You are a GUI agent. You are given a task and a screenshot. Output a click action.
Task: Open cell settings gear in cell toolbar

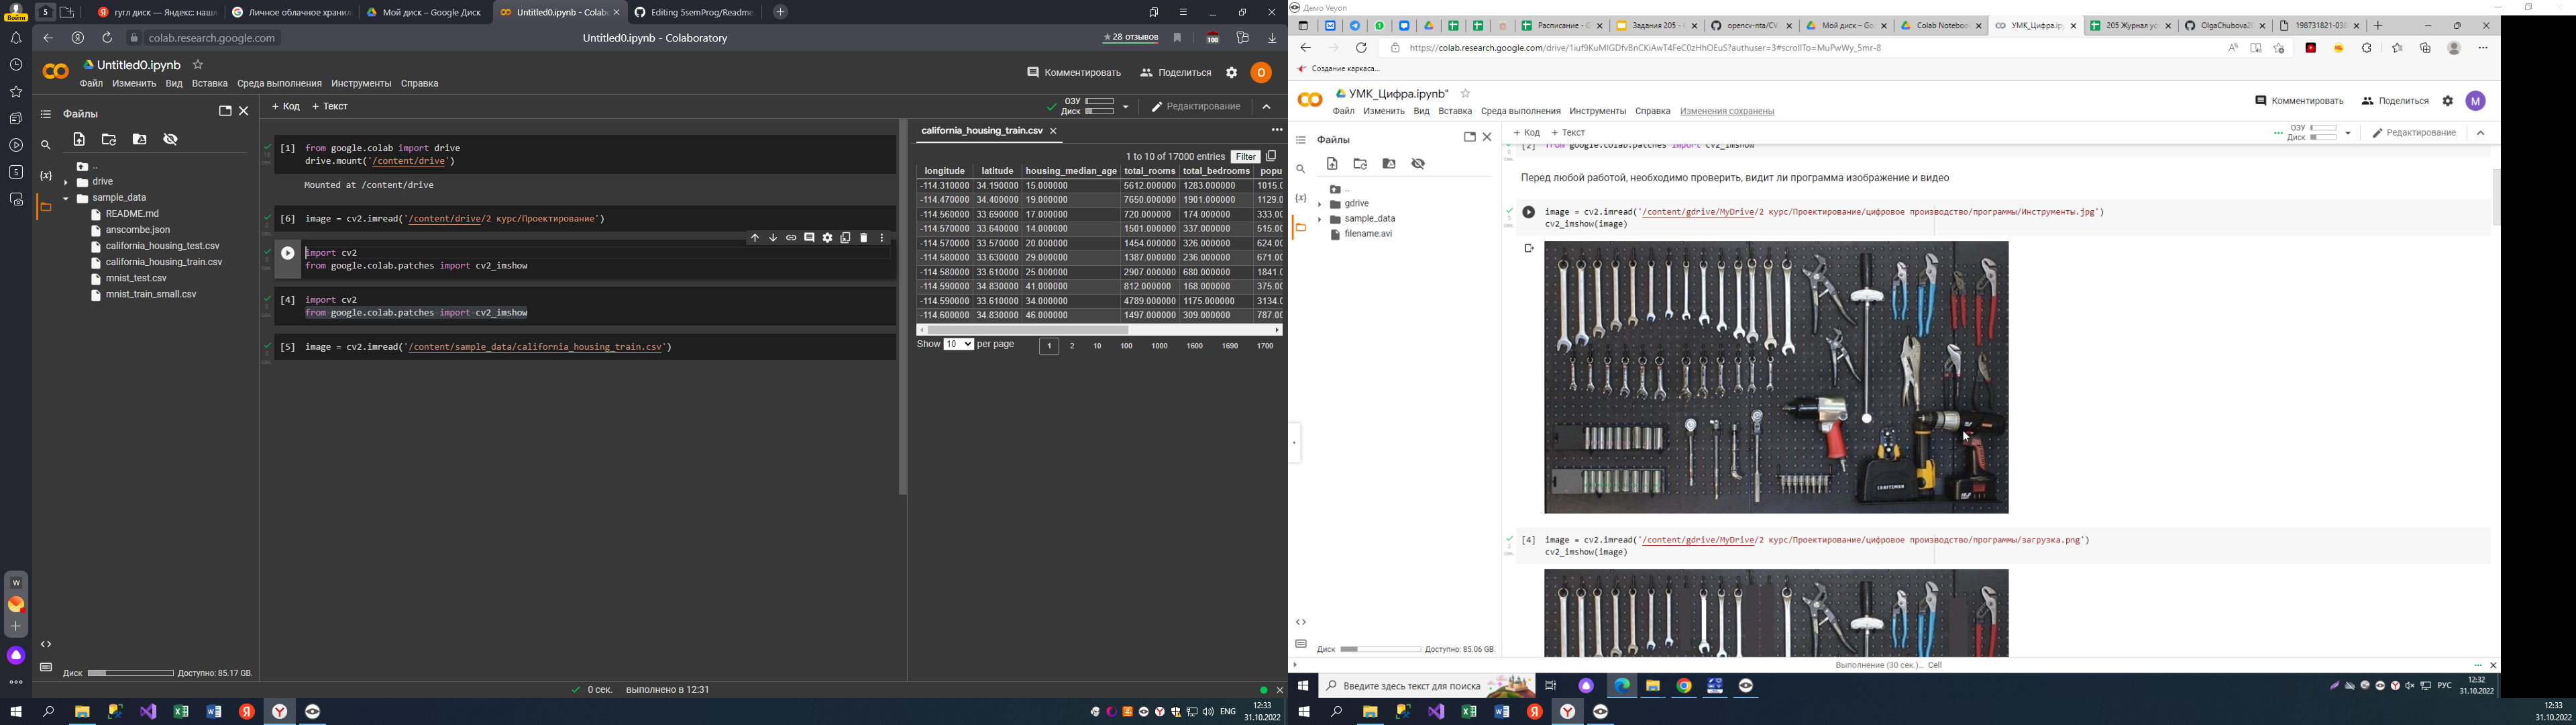pyautogui.click(x=827, y=238)
